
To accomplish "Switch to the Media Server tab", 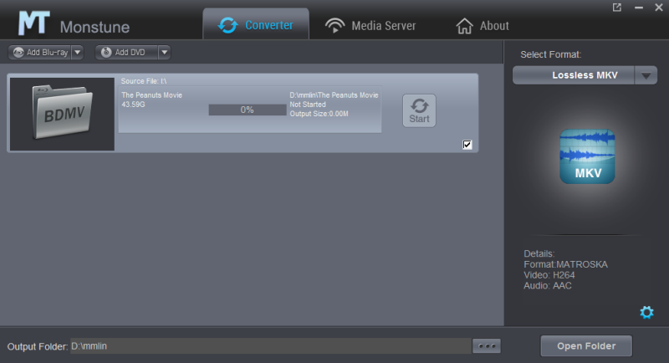I will click(x=370, y=25).
